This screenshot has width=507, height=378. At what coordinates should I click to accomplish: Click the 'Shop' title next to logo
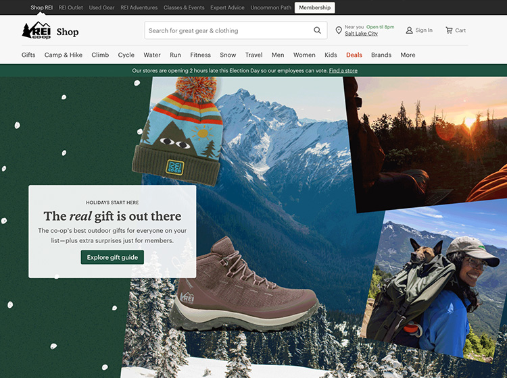tap(68, 32)
